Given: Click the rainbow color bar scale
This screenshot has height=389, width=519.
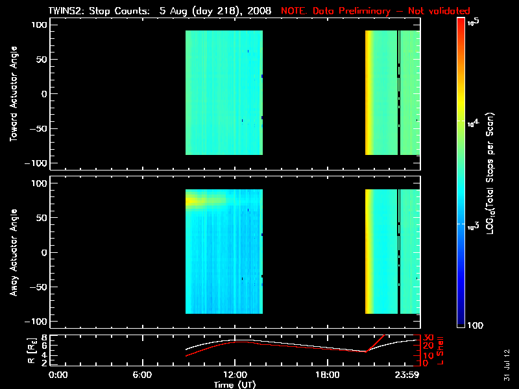Looking at the screenshot, I should coord(461,172).
